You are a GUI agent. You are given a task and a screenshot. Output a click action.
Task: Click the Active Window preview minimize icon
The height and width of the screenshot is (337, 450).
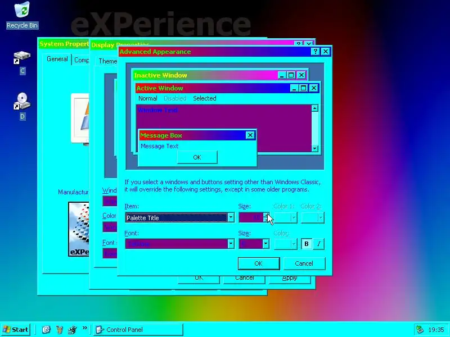tap(294, 88)
